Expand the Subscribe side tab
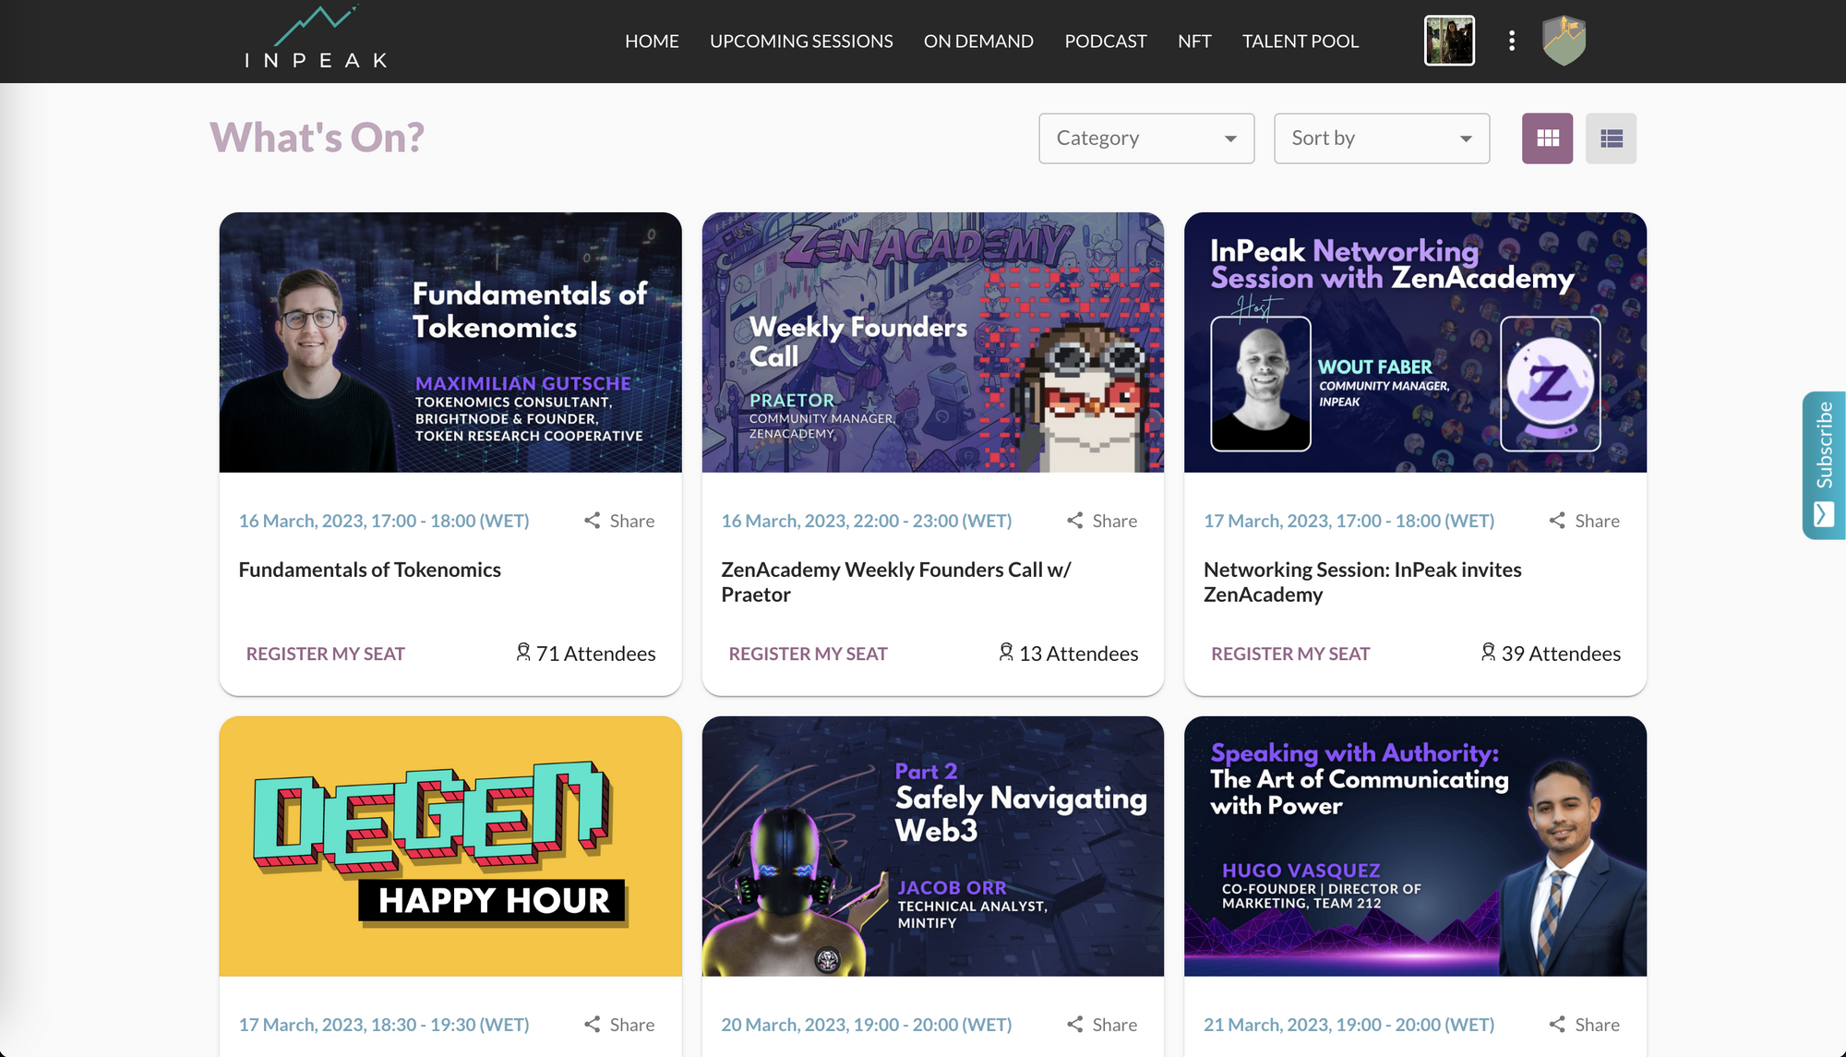 [x=1824, y=464]
